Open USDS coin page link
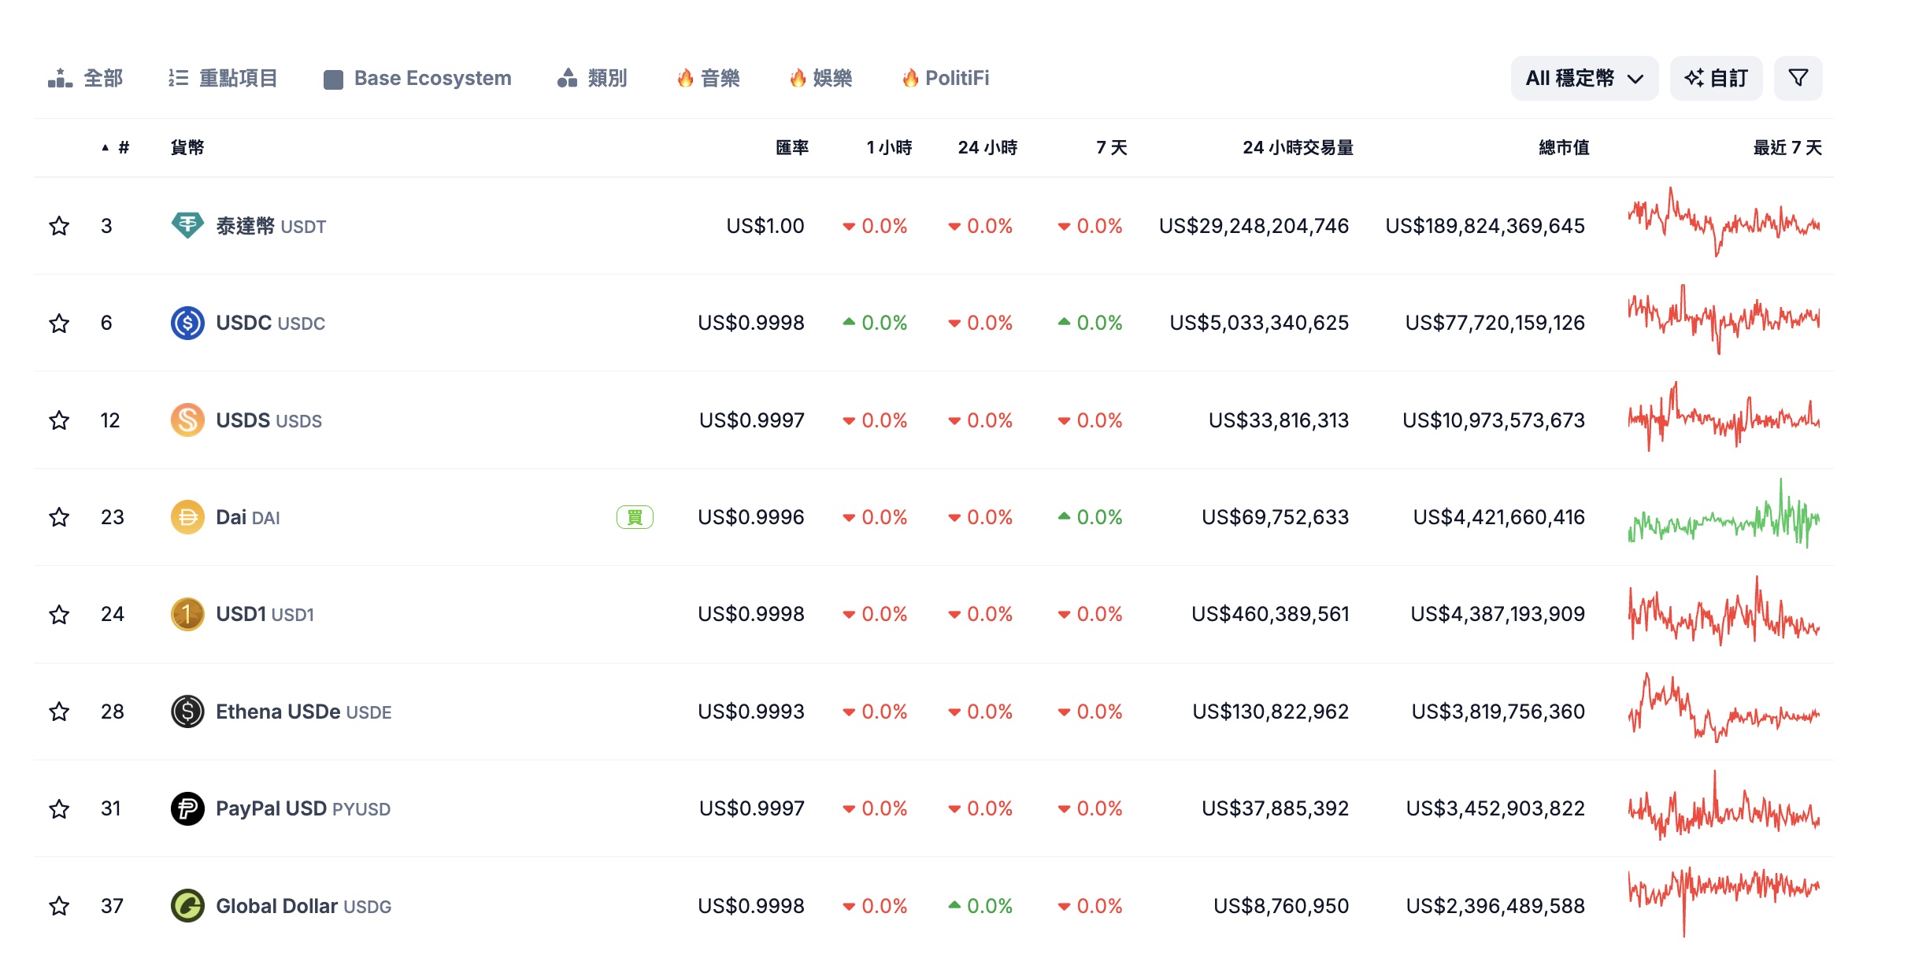 [x=269, y=420]
